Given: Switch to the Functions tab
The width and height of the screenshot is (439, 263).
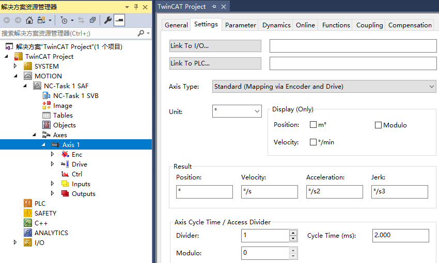Looking at the screenshot, I should (x=336, y=25).
